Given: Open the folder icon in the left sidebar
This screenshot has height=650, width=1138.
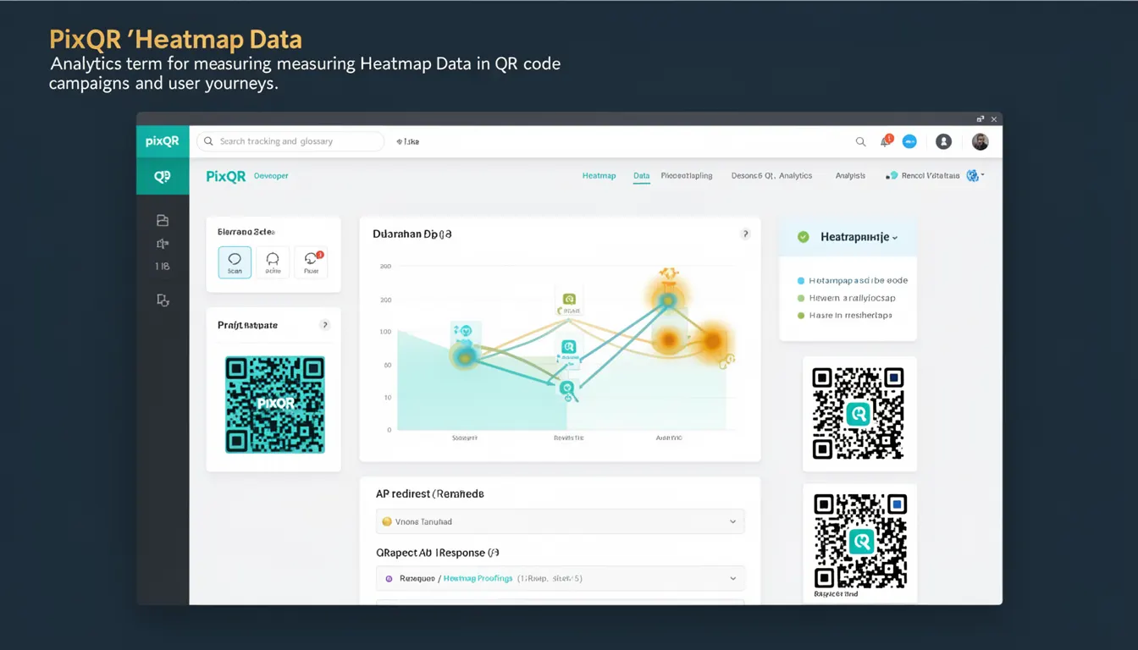Looking at the screenshot, I should pos(163,220).
